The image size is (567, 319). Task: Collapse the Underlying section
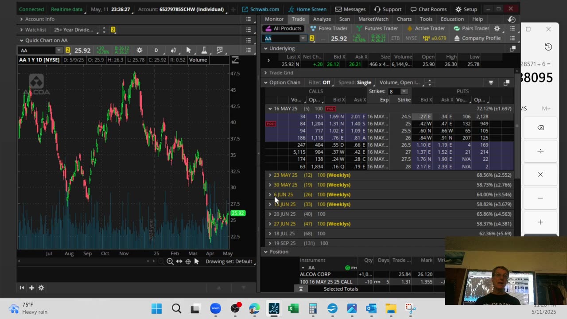tap(265, 48)
